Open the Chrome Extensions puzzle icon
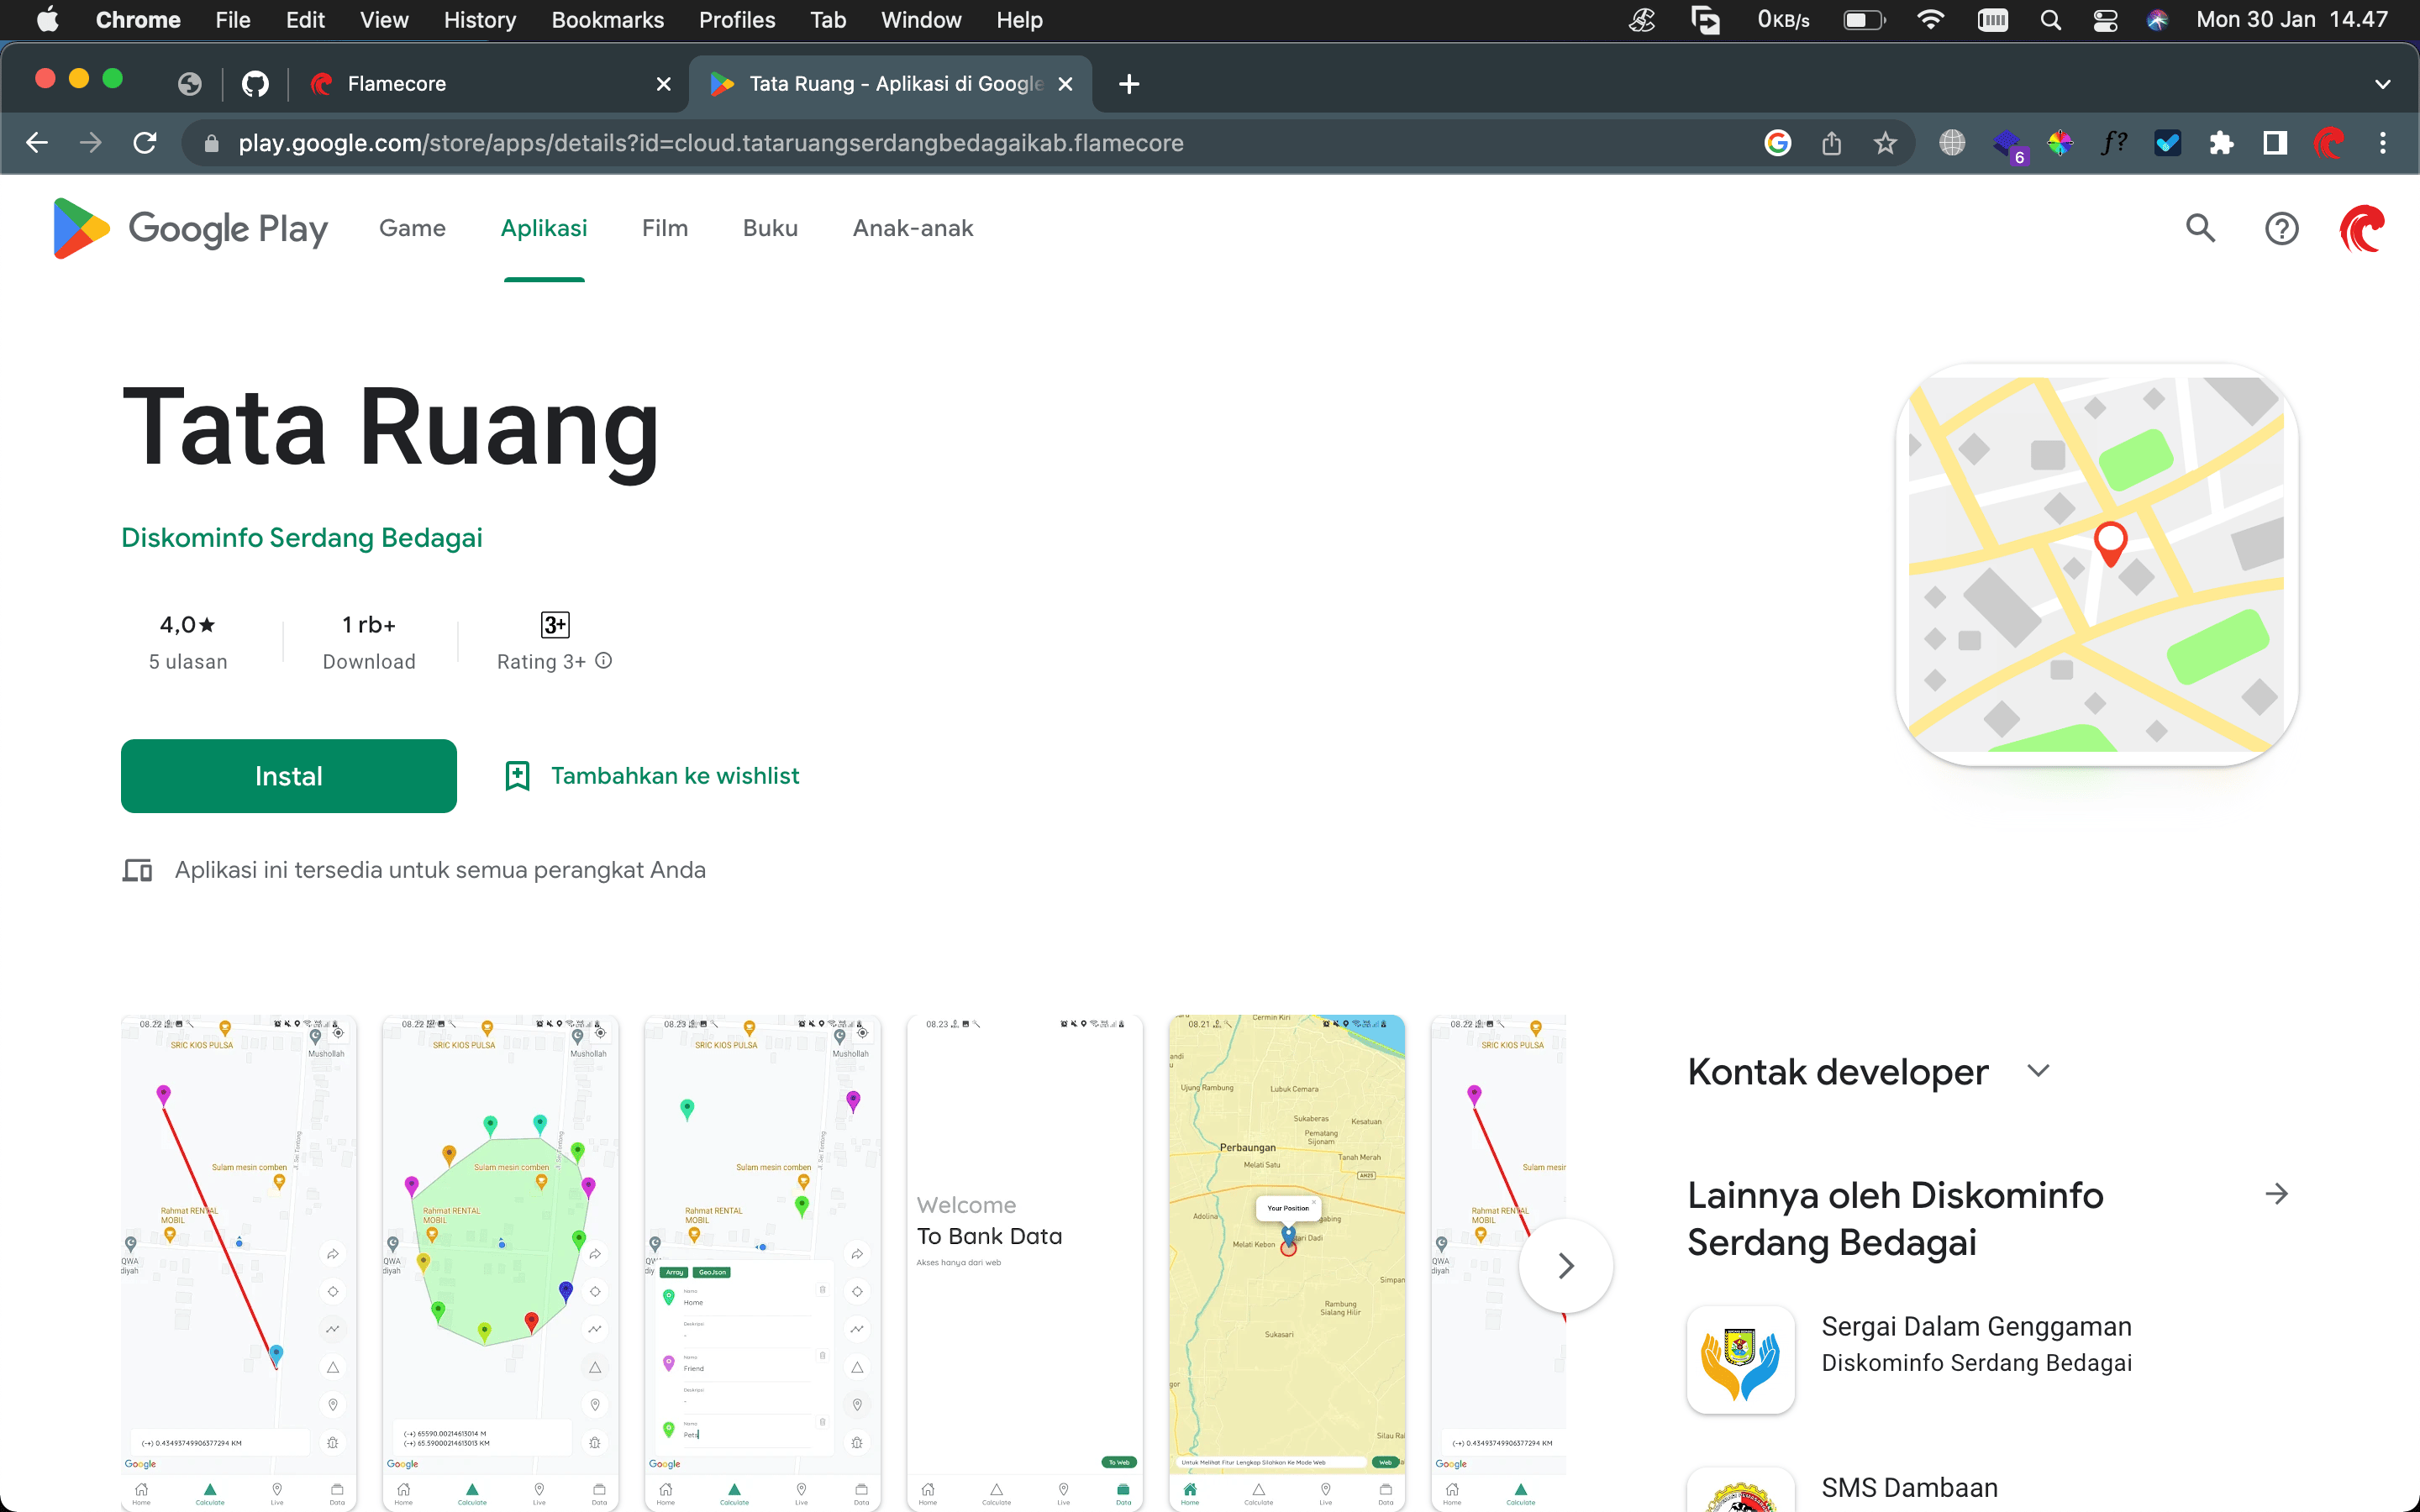The image size is (2420, 1512). pyautogui.click(x=2221, y=143)
